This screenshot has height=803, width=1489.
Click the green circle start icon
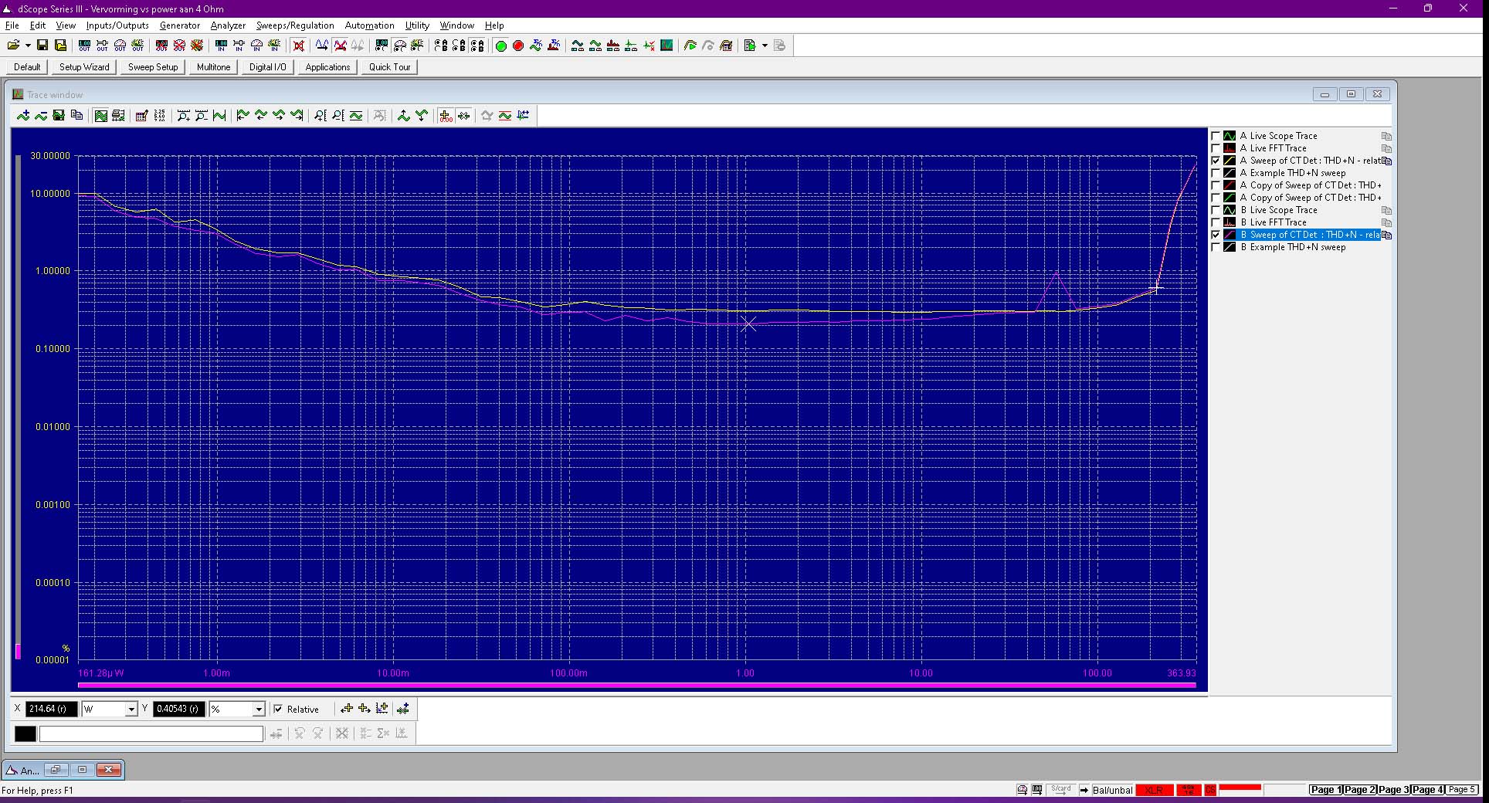[x=500, y=46]
